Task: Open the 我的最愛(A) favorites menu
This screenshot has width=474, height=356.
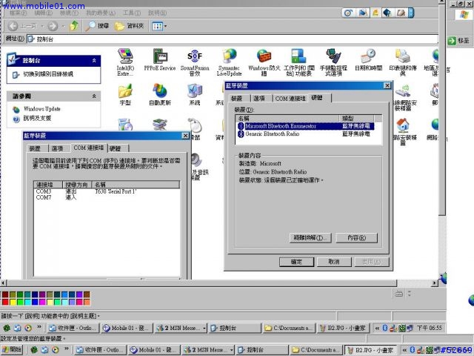Action: (101, 13)
